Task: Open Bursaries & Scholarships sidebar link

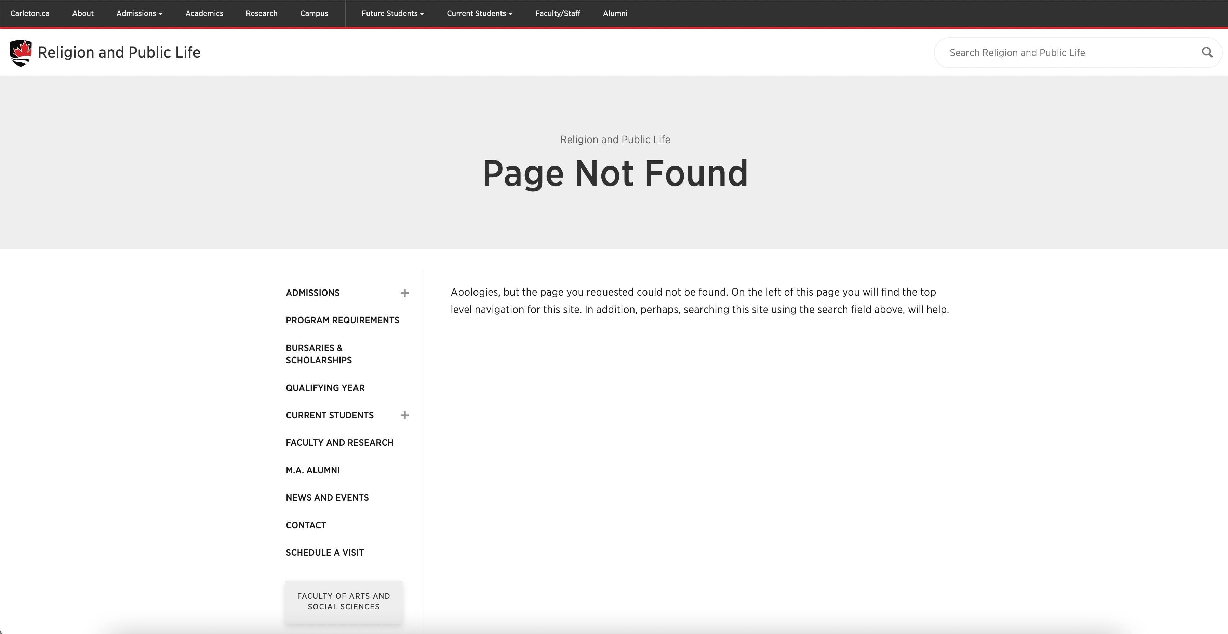Action: coord(318,354)
